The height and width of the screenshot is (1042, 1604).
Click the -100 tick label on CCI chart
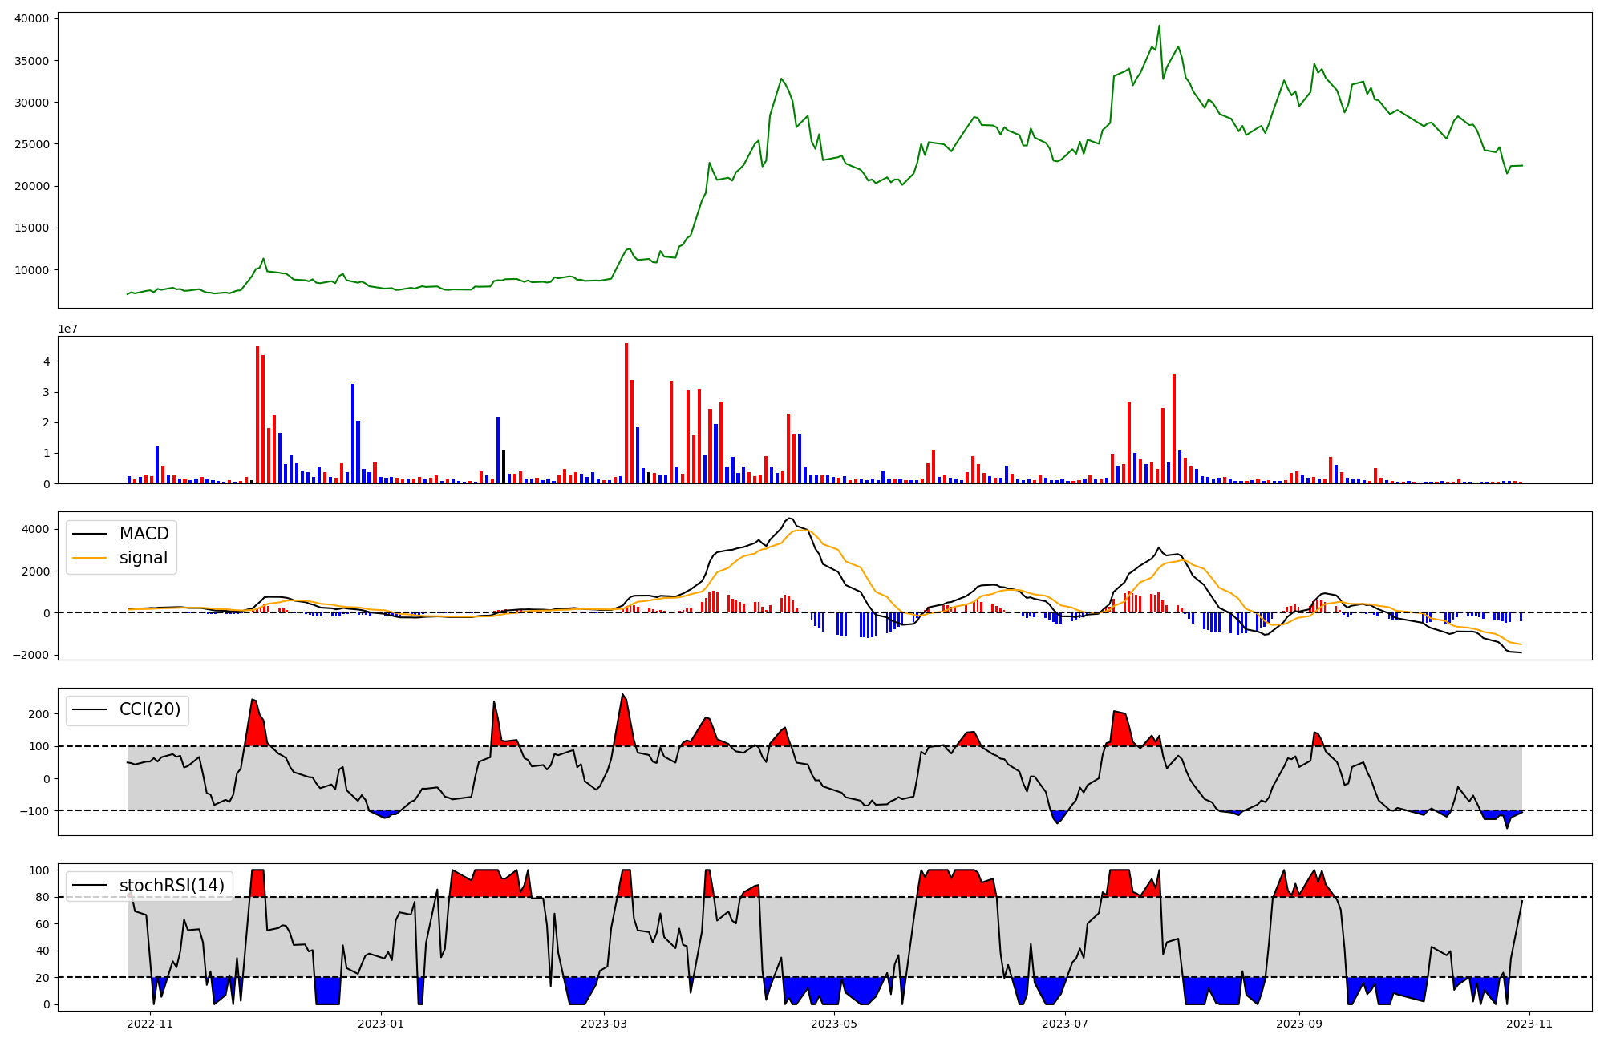tap(35, 811)
